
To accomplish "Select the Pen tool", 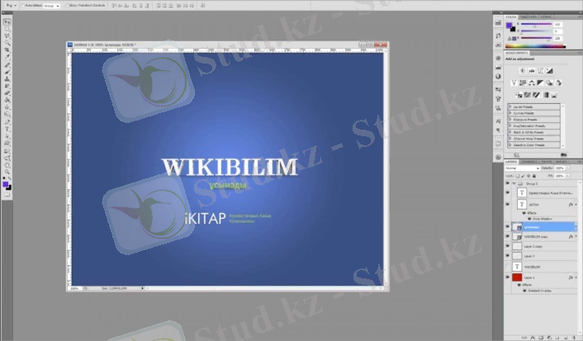I will click(x=7, y=122).
